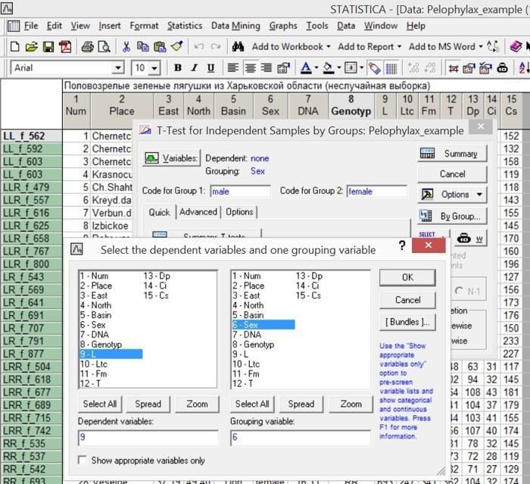Screen dimensions: 530x484
Task: Click the help book icon in toolbar
Action: [516, 47]
